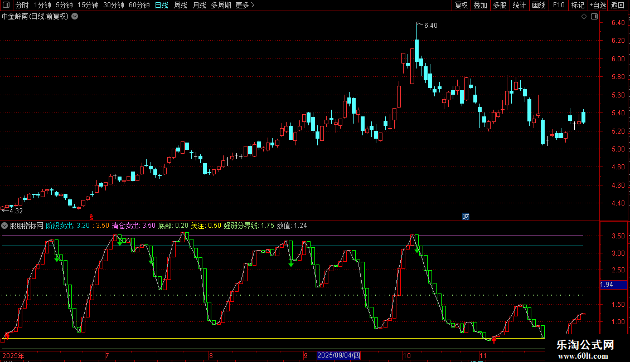The image size is (630, 362).
Task: Toggle the left sidebar panel icon
Action: click(5, 6)
